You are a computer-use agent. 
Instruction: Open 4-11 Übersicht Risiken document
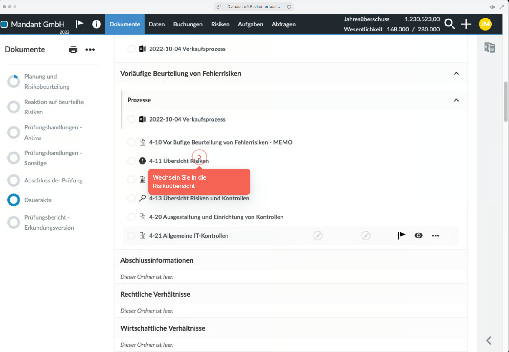179,161
